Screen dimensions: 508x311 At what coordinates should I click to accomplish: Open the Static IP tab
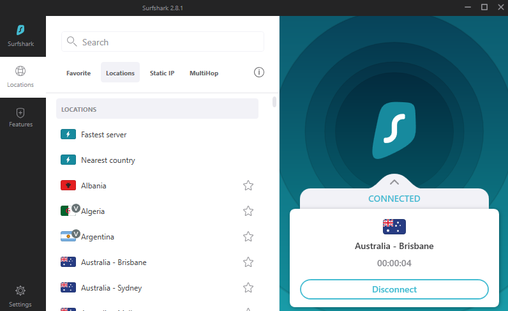[x=162, y=73]
